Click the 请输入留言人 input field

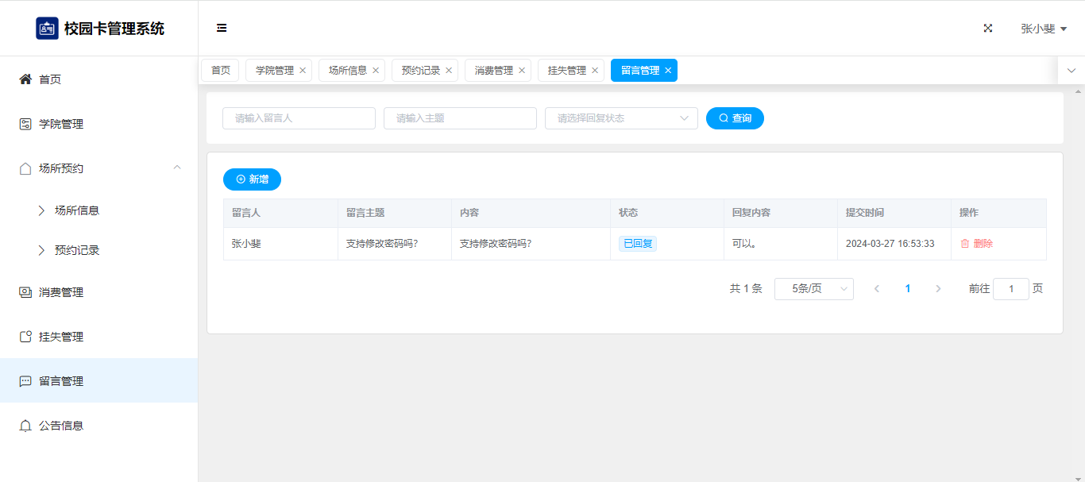[299, 118]
